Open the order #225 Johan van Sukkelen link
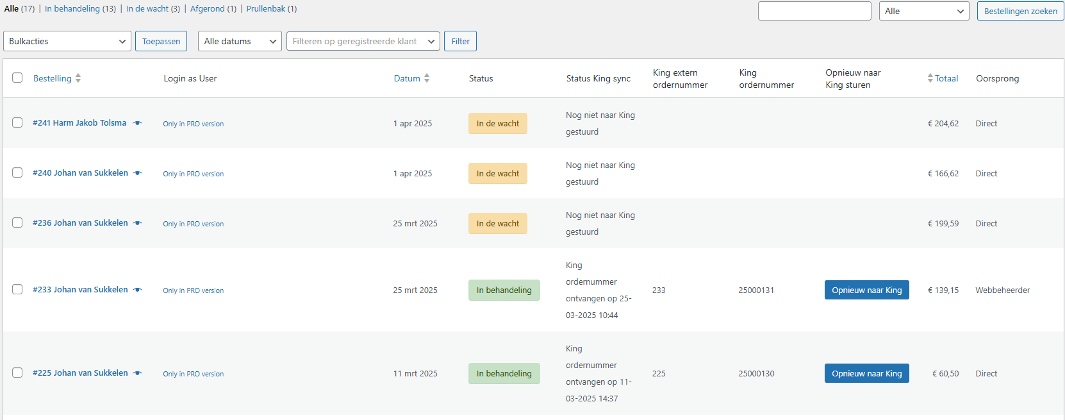The height and width of the screenshot is (420, 1065). (80, 373)
